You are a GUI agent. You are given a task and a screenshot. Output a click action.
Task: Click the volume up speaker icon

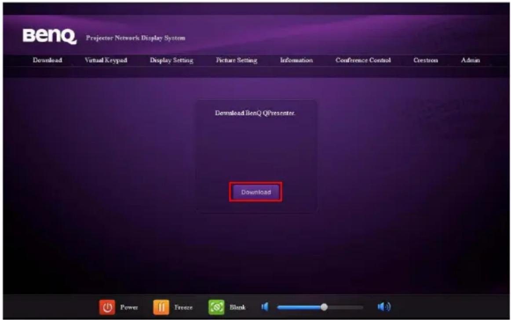(384, 307)
